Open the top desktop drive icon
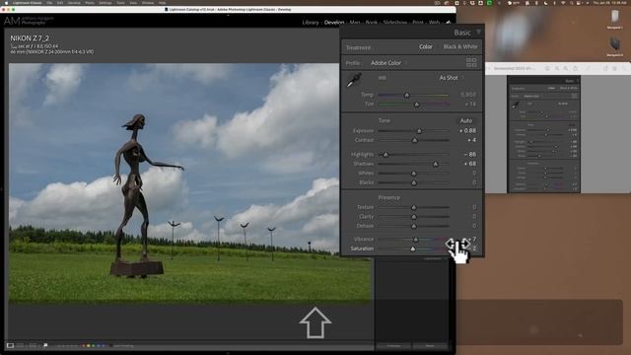This screenshot has width=631, height=355. pos(615,17)
